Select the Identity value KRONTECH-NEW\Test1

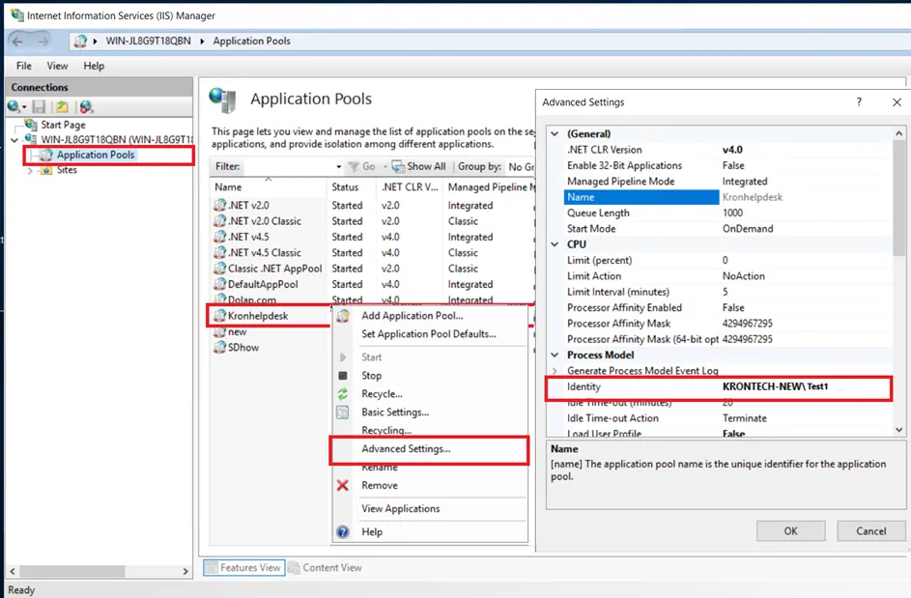pyautogui.click(x=775, y=386)
